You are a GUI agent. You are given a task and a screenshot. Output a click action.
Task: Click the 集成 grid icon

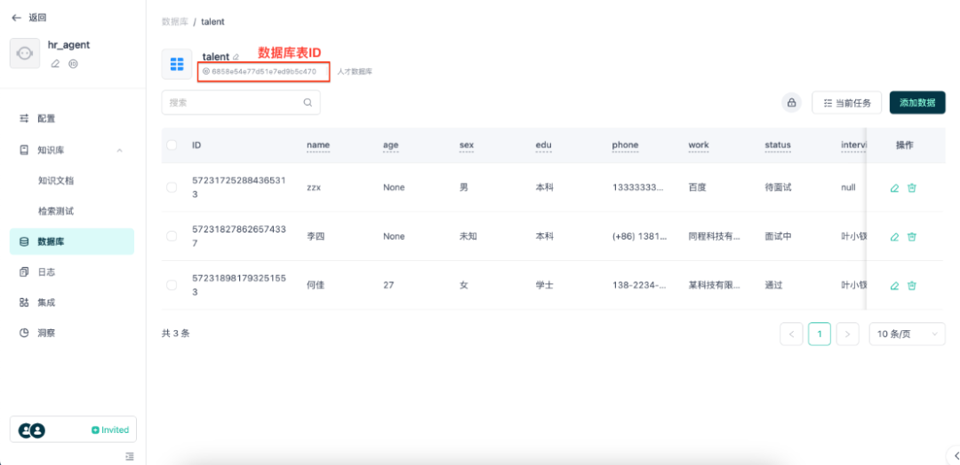25,303
